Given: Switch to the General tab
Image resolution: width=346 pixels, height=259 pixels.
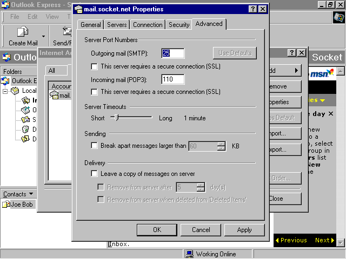Looking at the screenshot, I should click(x=91, y=25).
